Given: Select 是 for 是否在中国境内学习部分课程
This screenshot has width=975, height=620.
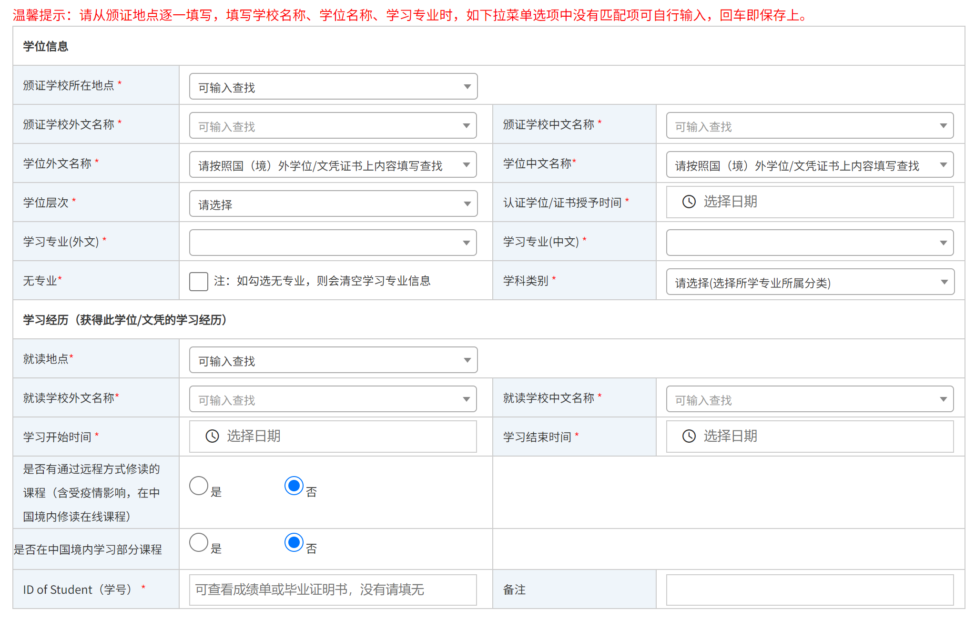Looking at the screenshot, I should coord(199,542).
